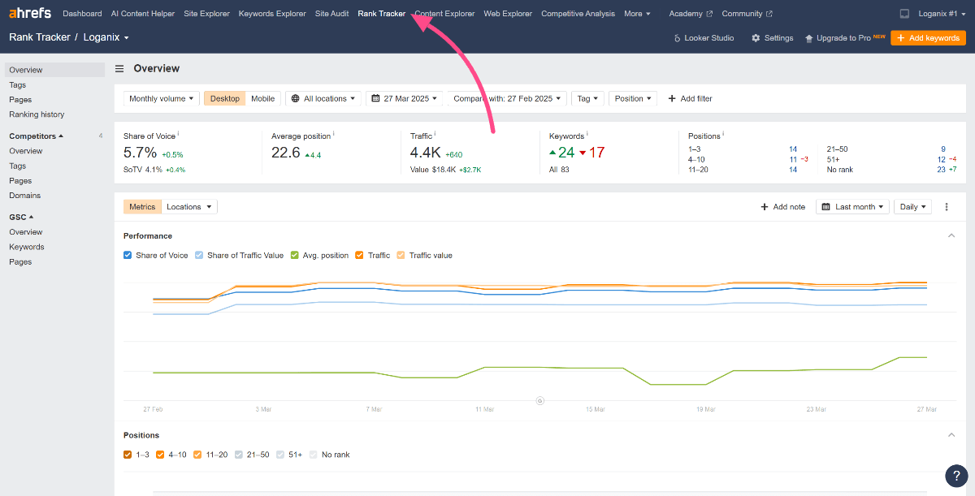Toggle the Avg. position checkbox

pyautogui.click(x=294, y=255)
